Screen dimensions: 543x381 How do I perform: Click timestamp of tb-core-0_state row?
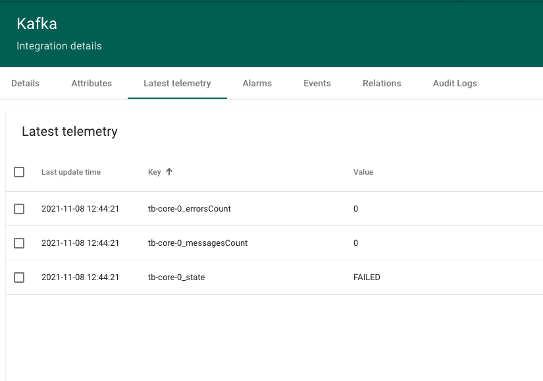coord(80,278)
